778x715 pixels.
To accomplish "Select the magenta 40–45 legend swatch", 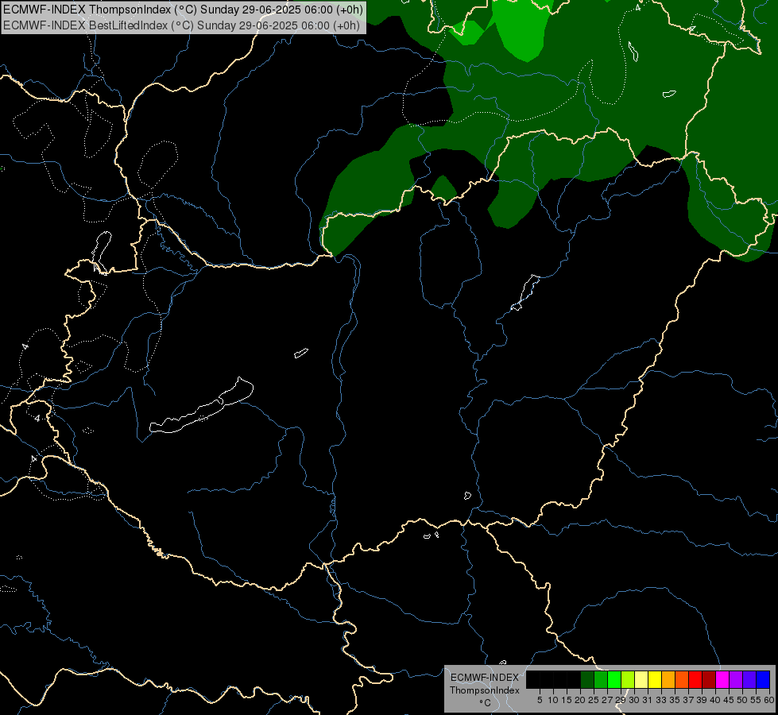I will pos(722,680).
